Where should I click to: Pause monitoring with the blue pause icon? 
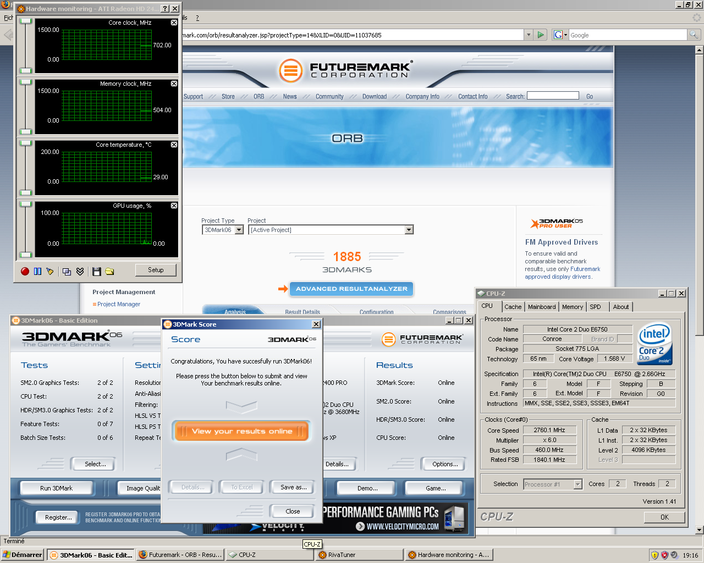[x=37, y=271]
